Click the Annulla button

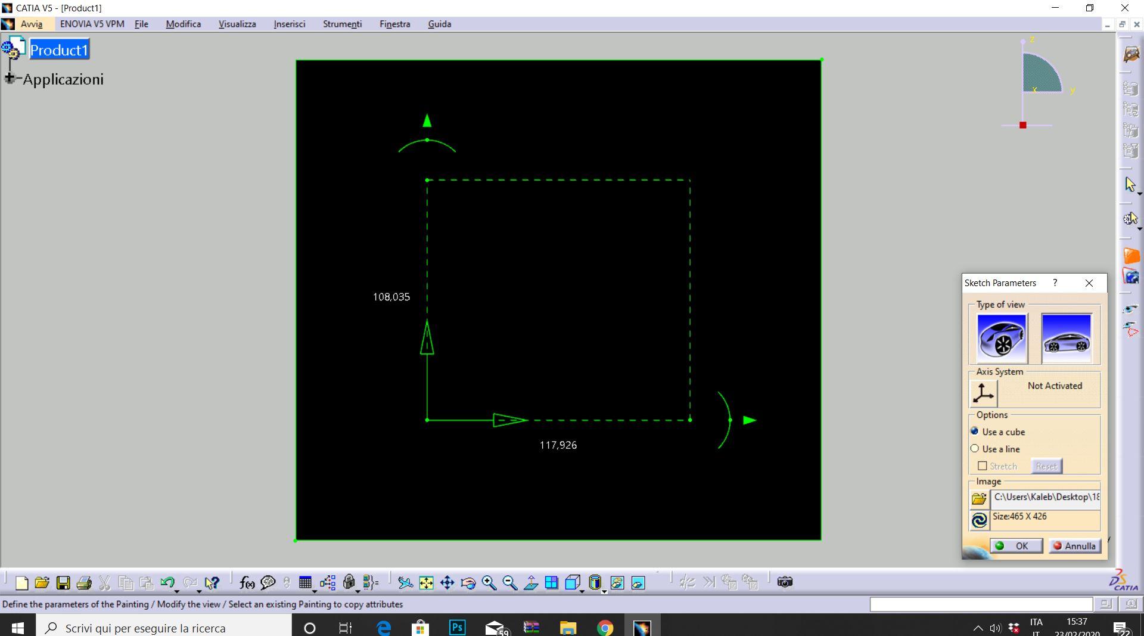pyautogui.click(x=1076, y=545)
